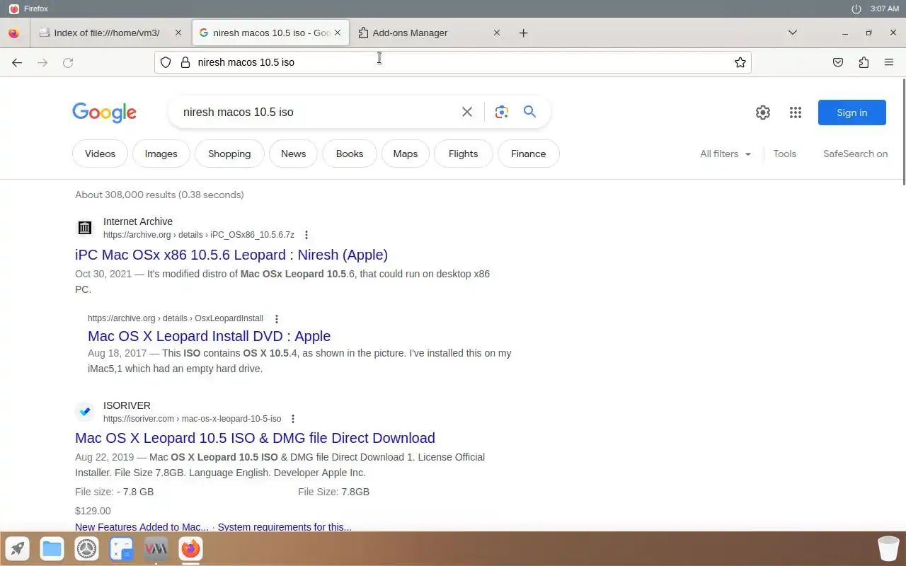Open the Tools options
This screenshot has height=566, width=906.
point(784,154)
